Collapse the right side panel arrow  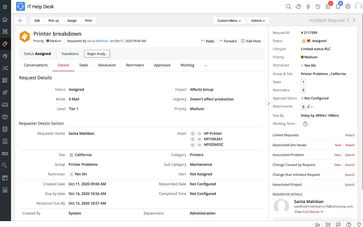[268, 104]
